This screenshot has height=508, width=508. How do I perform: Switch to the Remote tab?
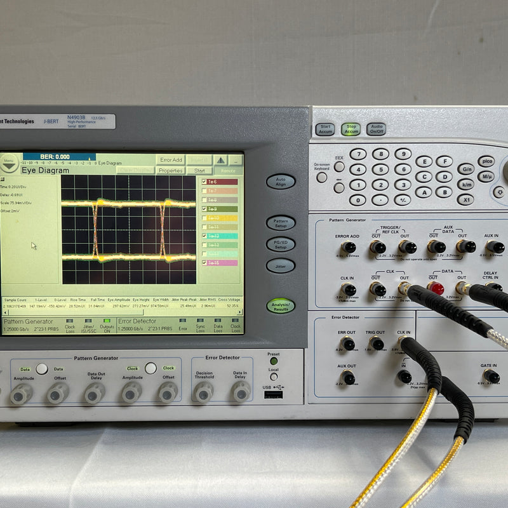click(227, 170)
